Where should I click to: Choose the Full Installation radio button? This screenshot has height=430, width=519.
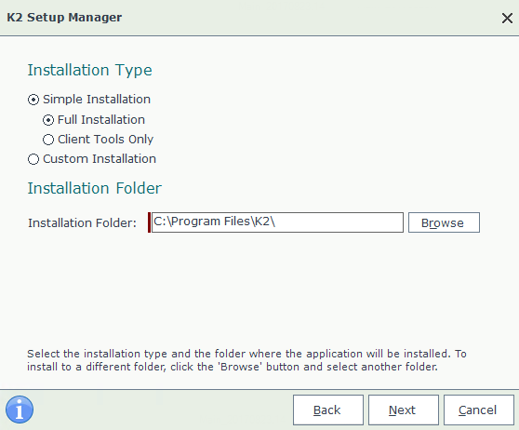click(x=48, y=120)
